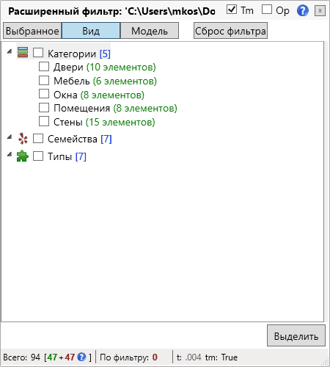Screen dimensions: 330x367
Task: Click the Семейства red pinwheel icon
Action: pos(23,139)
